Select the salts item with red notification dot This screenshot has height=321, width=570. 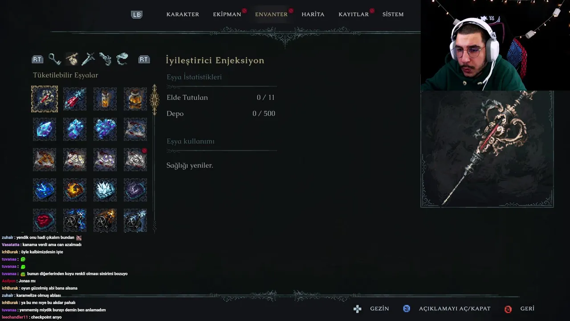(x=135, y=160)
